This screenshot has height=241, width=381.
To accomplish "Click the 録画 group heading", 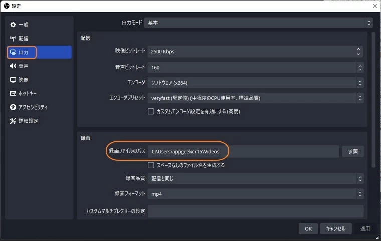I will (85, 138).
